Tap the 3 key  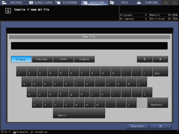point(42,71)
